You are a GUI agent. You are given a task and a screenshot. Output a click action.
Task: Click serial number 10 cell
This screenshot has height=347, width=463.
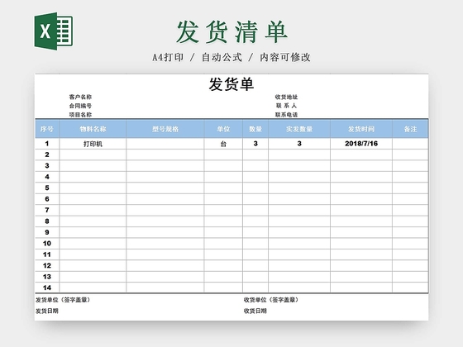pyautogui.click(x=47, y=244)
